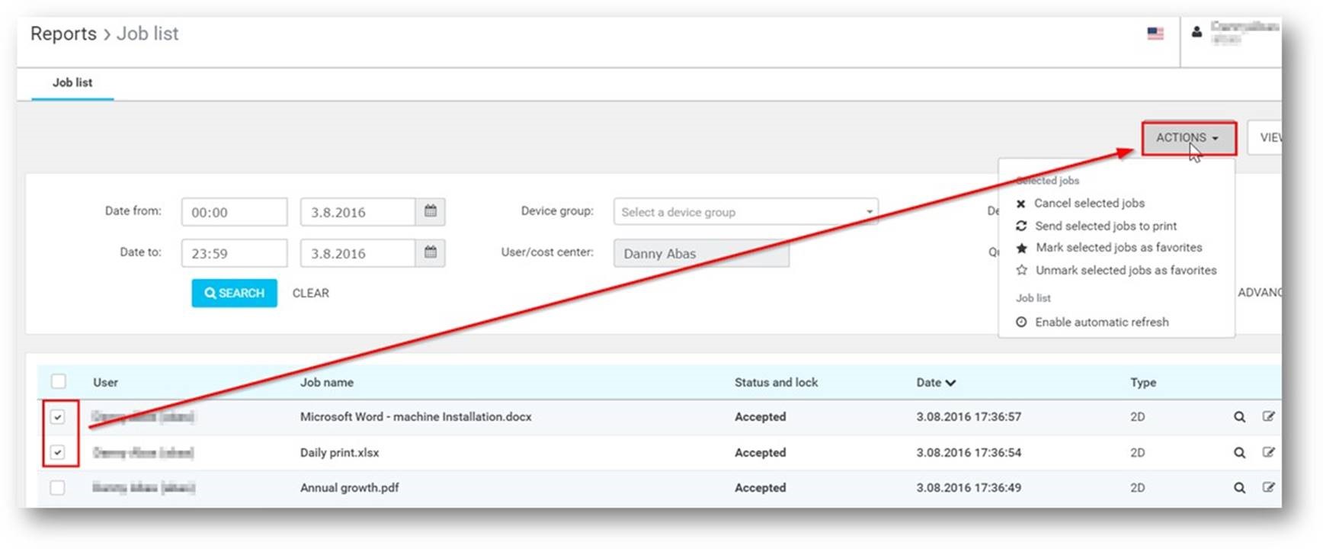This screenshot has height=549, width=1323.
Task: Open the Select a device group dropdown
Action: (x=745, y=212)
